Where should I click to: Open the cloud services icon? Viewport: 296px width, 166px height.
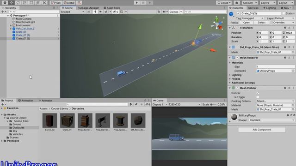click(237, 3)
